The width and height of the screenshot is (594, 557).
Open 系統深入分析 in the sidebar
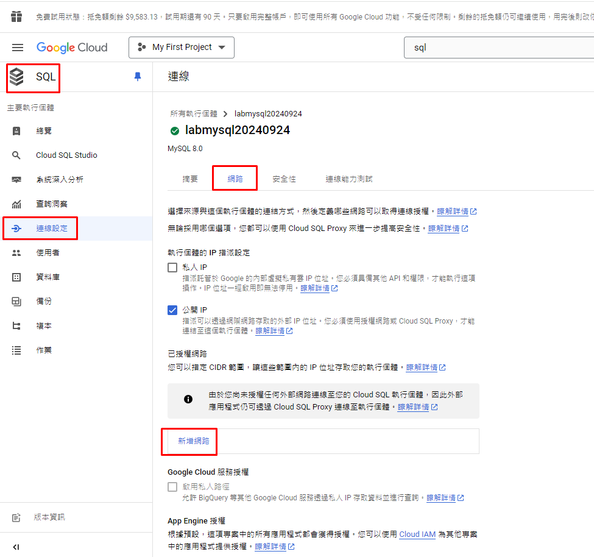(x=60, y=180)
